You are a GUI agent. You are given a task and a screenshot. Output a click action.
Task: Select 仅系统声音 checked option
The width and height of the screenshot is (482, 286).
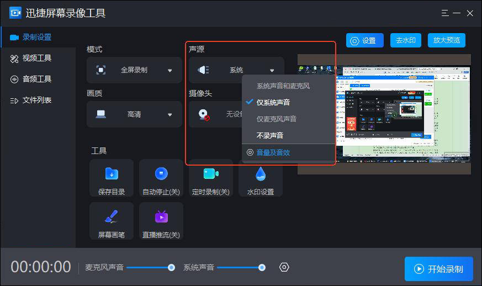(273, 102)
